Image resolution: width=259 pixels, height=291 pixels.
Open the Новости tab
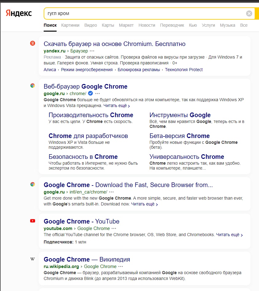[x=147, y=25]
